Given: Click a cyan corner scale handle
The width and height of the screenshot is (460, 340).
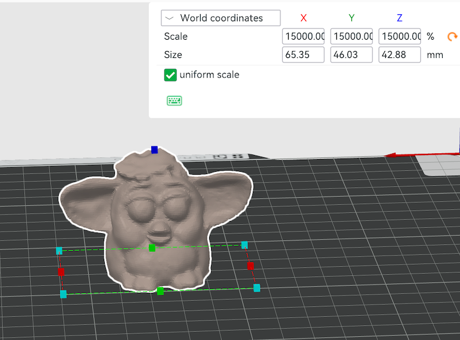Looking at the screenshot, I should [244, 245].
